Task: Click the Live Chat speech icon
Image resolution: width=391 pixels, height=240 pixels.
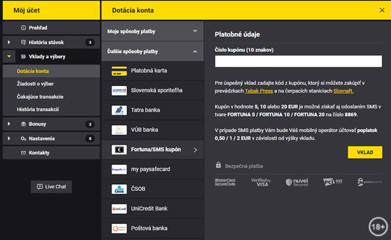Action: coord(40,186)
